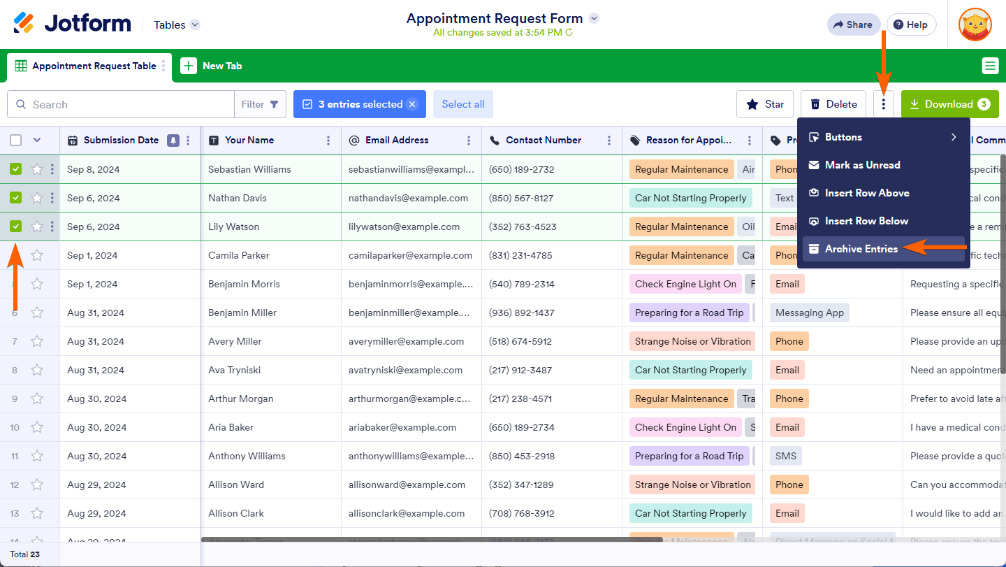Download the 3 selected entries
Viewport: 1006px width, 567px height.
[950, 104]
